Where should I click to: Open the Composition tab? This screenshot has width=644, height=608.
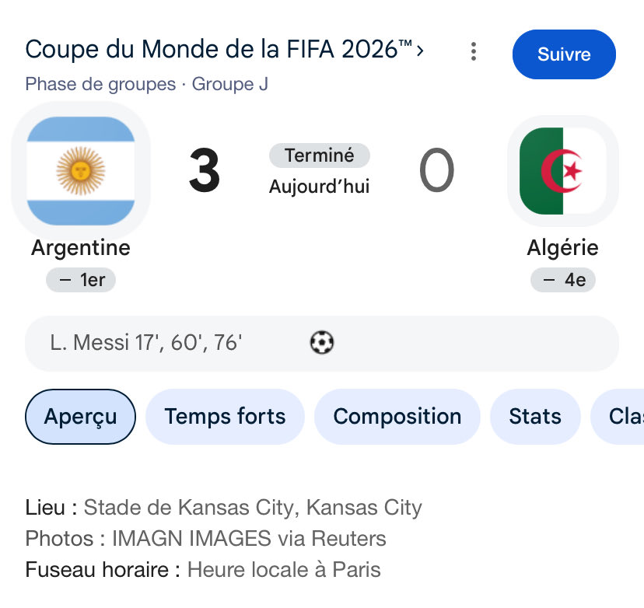[x=397, y=417]
